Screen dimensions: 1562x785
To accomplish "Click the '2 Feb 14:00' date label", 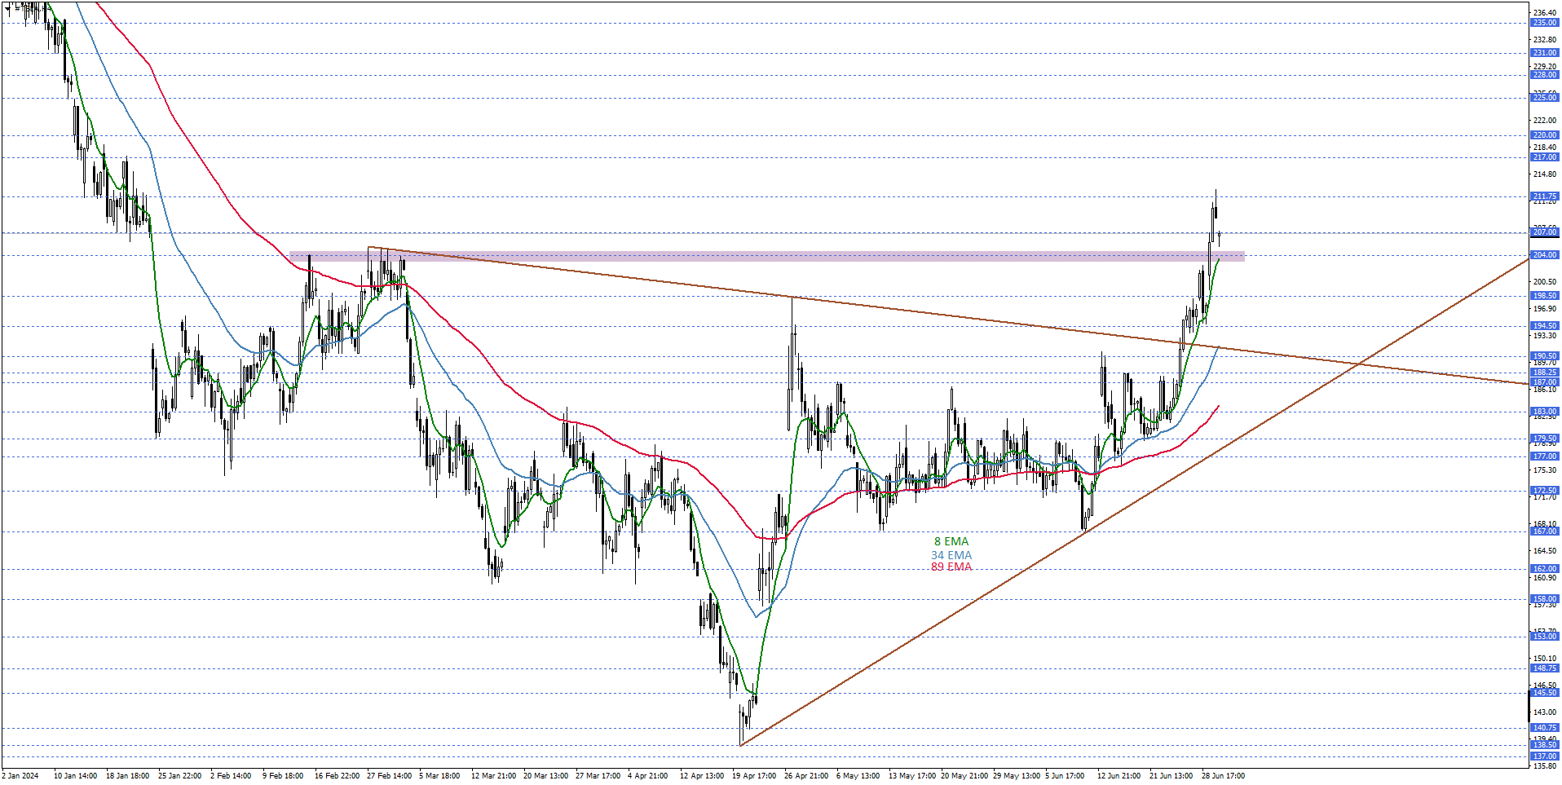I will (x=231, y=776).
